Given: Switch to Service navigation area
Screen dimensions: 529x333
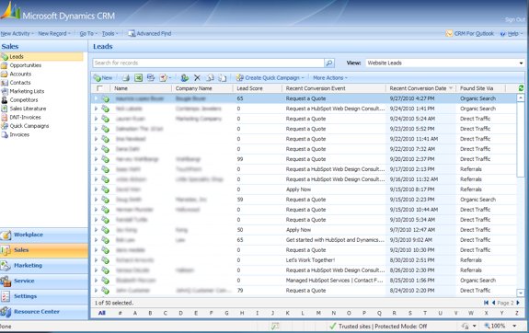Looking at the screenshot, I should pyautogui.click(x=44, y=281).
